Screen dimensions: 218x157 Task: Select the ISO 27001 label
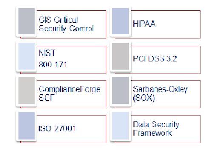57,128
